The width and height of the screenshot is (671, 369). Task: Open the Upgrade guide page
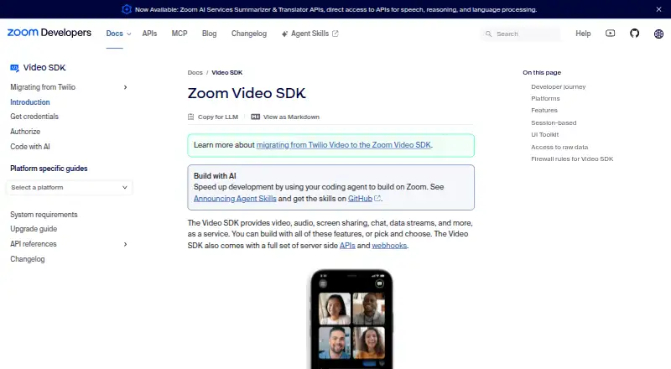point(34,229)
